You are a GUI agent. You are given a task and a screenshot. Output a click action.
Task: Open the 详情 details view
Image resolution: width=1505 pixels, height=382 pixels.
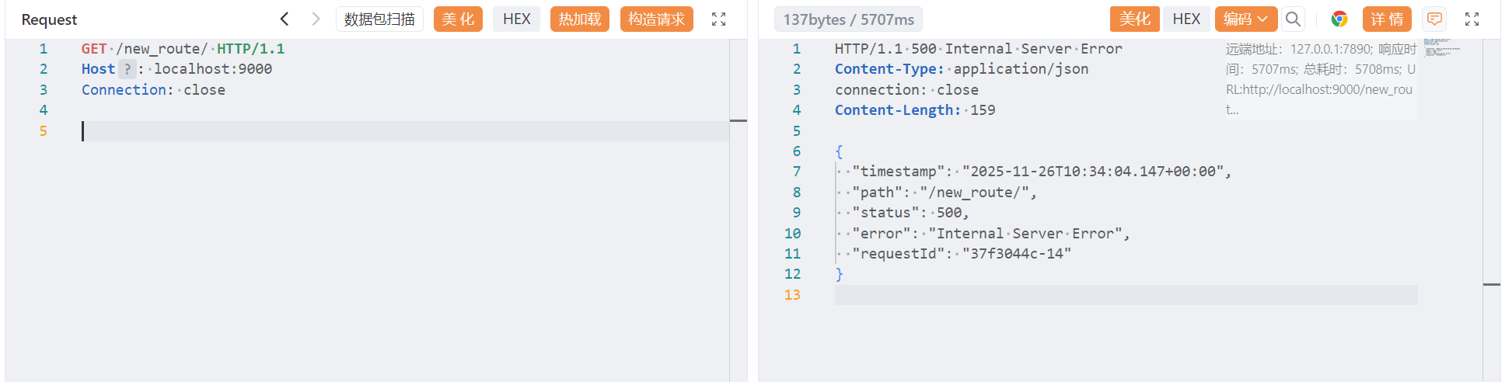pos(1387,19)
